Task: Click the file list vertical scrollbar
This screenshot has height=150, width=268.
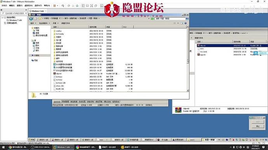Action: tap(188, 59)
